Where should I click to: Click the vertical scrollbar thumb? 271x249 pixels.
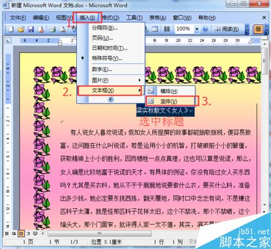[264, 61]
